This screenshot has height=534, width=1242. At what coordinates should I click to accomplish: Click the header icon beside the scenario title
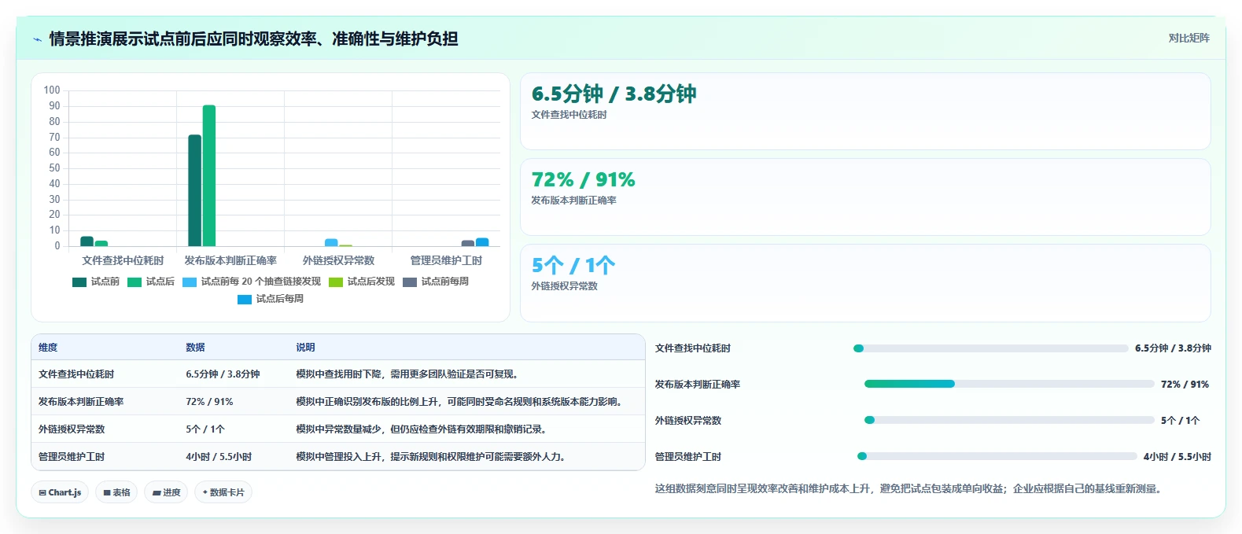37,39
